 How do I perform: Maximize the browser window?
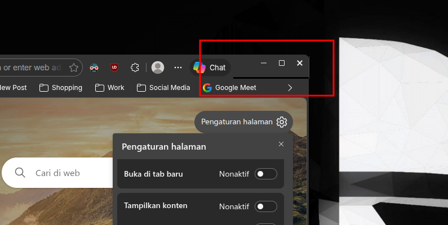pos(282,63)
